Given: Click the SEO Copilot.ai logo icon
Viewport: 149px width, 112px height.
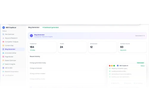Looking at the screenshot, I should 4,27.
